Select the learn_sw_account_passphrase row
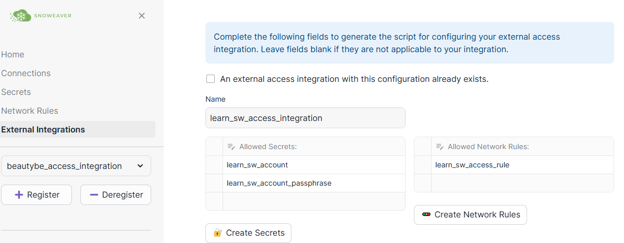 (x=313, y=183)
